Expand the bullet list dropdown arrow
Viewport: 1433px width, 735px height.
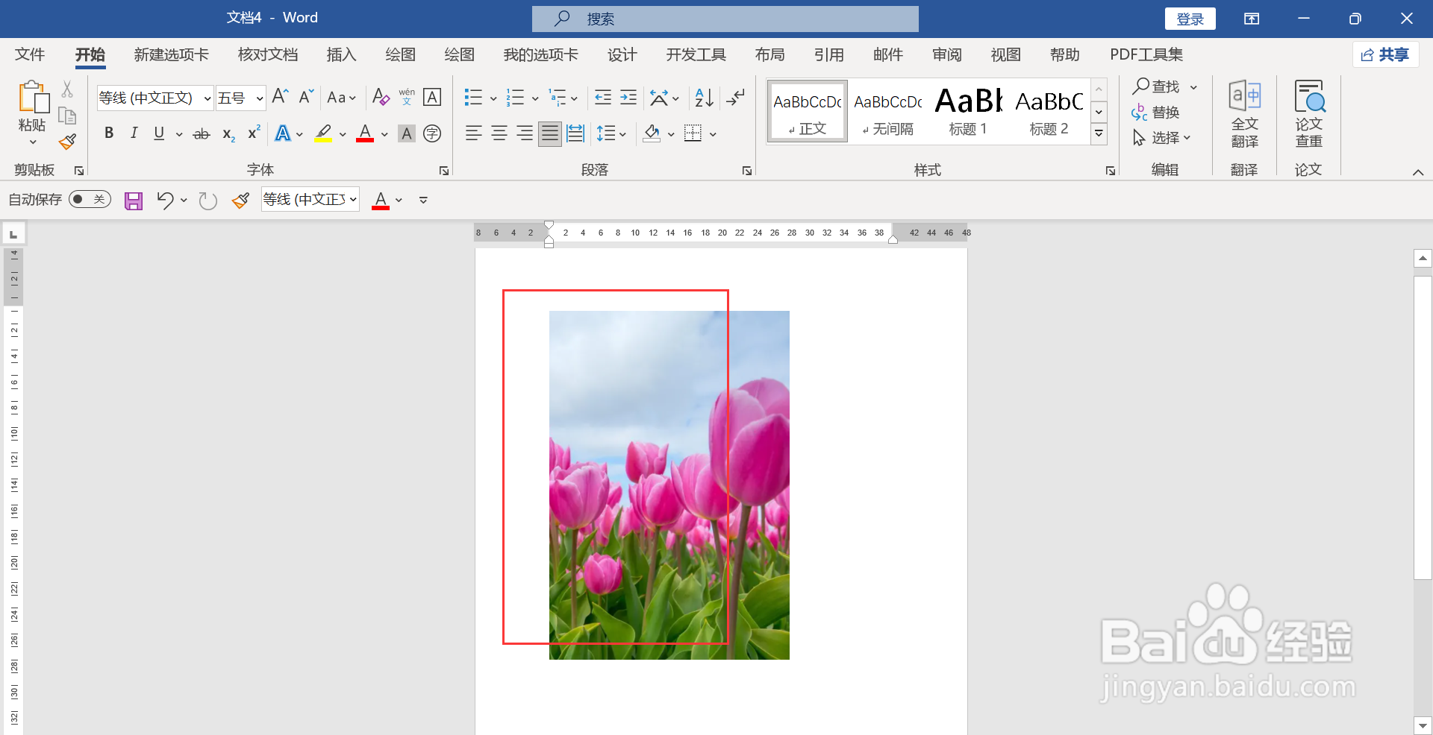pos(493,98)
